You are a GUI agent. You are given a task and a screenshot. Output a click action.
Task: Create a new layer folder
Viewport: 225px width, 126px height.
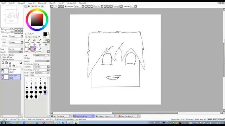(x=10, y=63)
